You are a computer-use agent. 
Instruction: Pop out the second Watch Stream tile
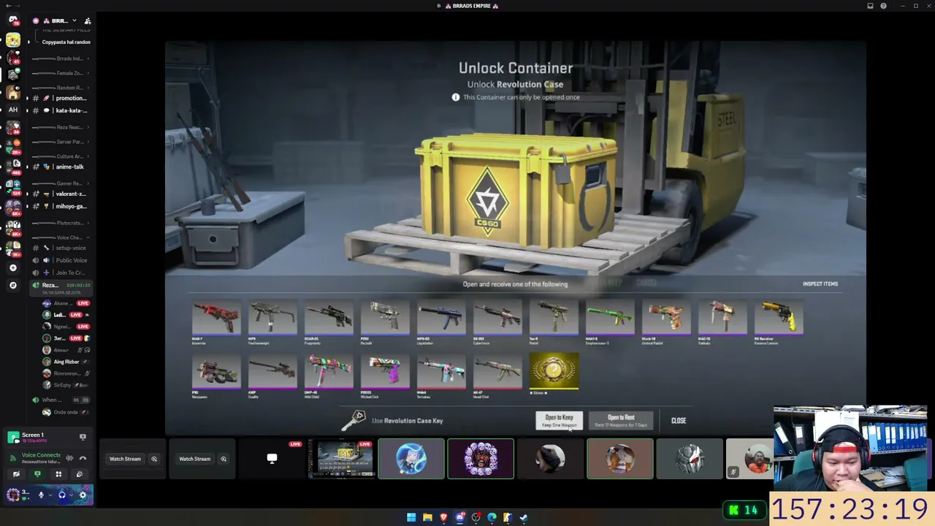pyautogui.click(x=224, y=459)
